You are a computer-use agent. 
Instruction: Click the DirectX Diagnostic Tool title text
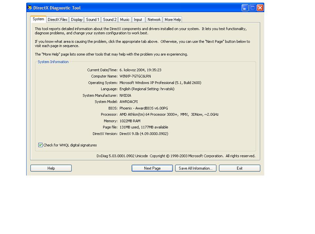coord(57,8)
